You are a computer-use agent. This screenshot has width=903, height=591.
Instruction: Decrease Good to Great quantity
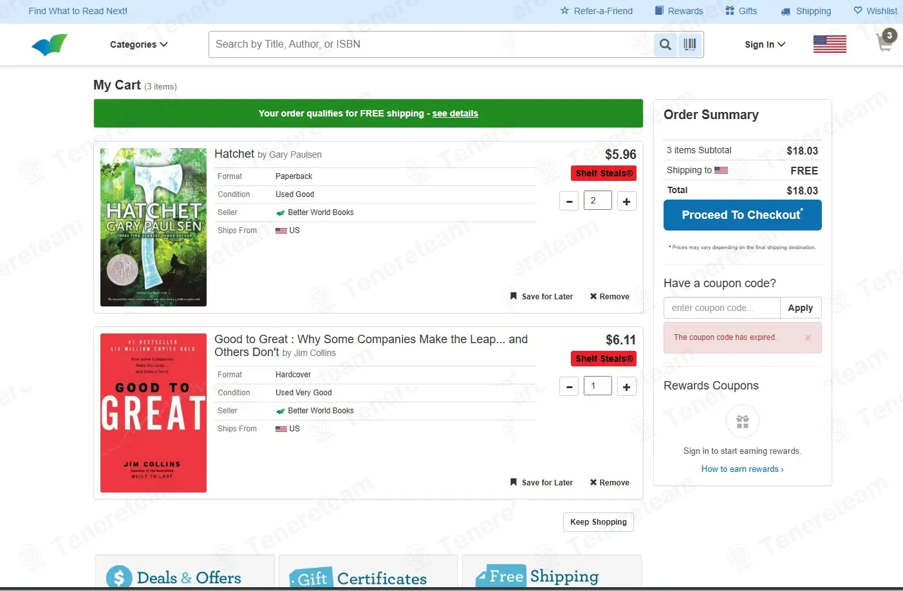569,387
